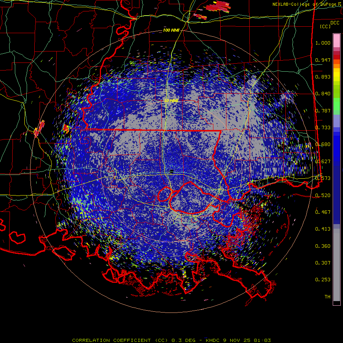Click the CORRELATION COEFFICIENT (CC) caption text
This screenshot has height=343, width=343.
click(x=120, y=340)
